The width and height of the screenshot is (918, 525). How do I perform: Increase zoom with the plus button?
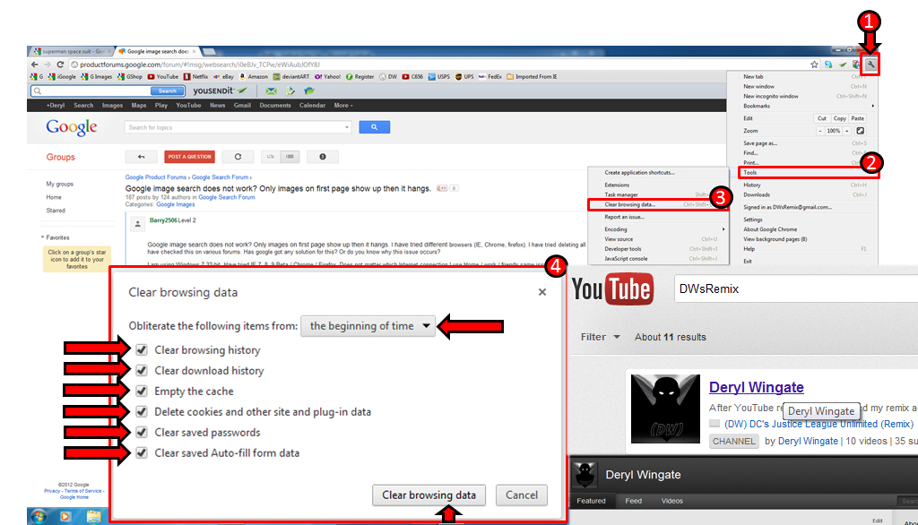[846, 131]
